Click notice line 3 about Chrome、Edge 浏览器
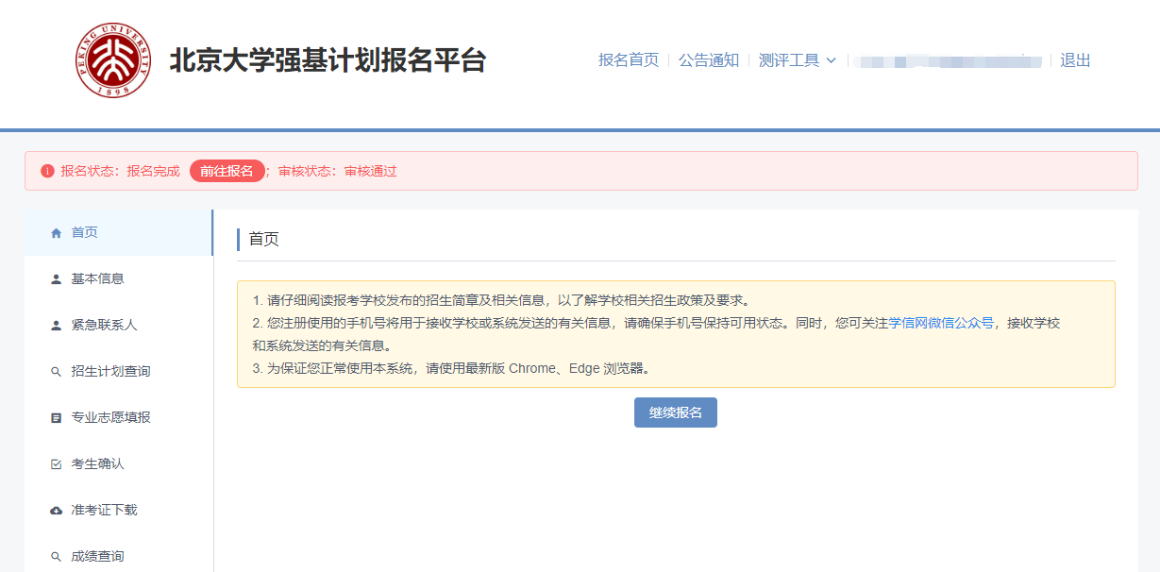 451,368
